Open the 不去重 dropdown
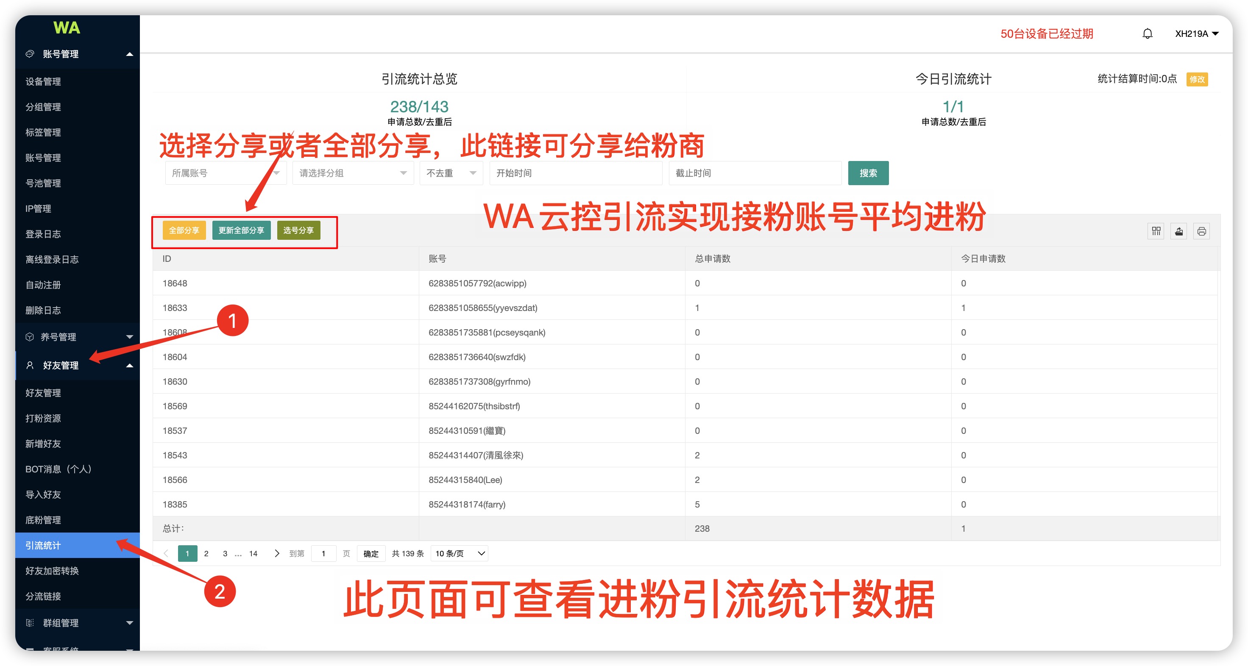The width and height of the screenshot is (1248, 666). pos(451,173)
